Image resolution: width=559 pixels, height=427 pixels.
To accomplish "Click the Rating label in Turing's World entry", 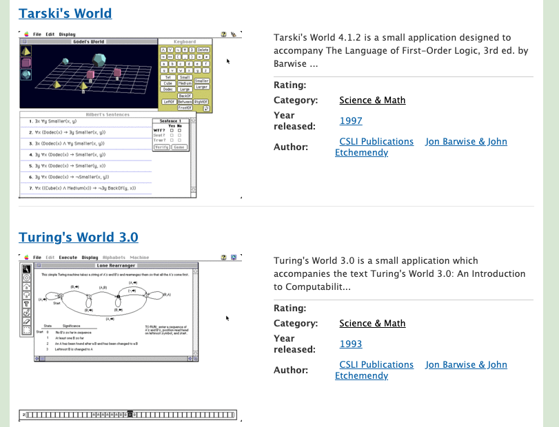I will point(289,308).
